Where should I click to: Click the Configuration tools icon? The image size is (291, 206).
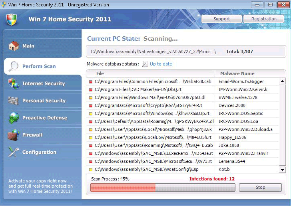14,152
